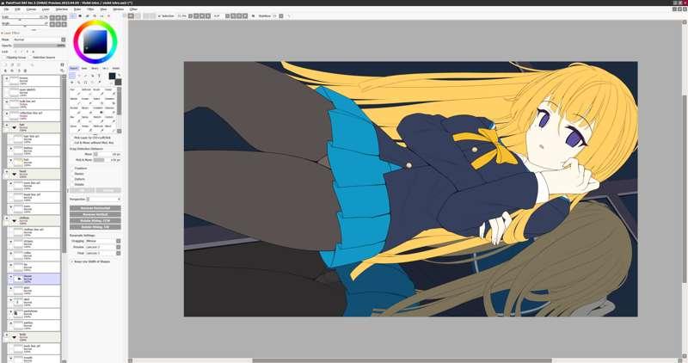Select the rectangular Selection tool
This screenshot has height=363, width=688.
point(73,76)
